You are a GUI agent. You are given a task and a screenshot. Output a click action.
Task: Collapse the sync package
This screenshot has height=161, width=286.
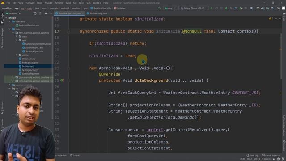tap(16, 40)
